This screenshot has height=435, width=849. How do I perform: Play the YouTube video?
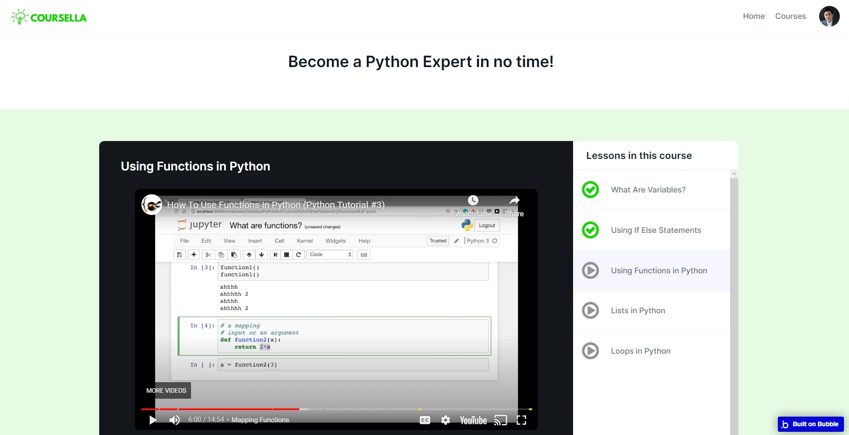153,420
